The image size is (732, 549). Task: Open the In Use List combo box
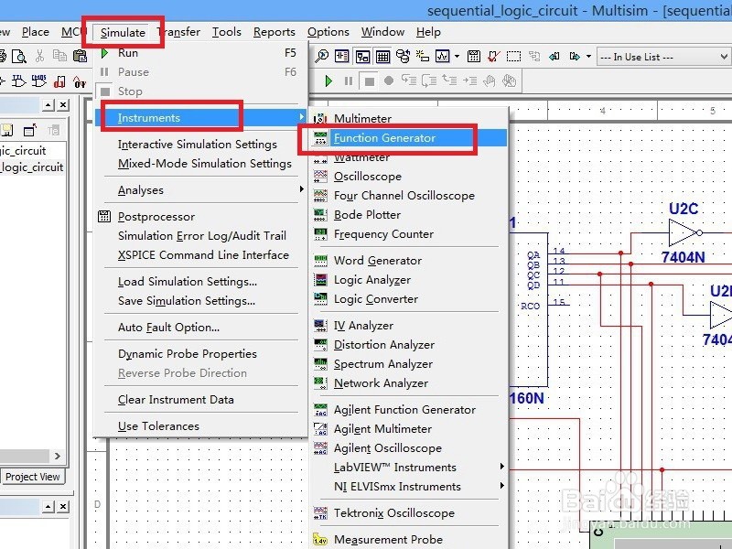pyautogui.click(x=663, y=57)
